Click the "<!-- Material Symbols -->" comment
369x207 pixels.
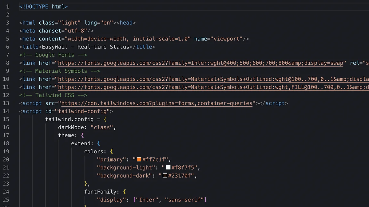tap(60, 71)
